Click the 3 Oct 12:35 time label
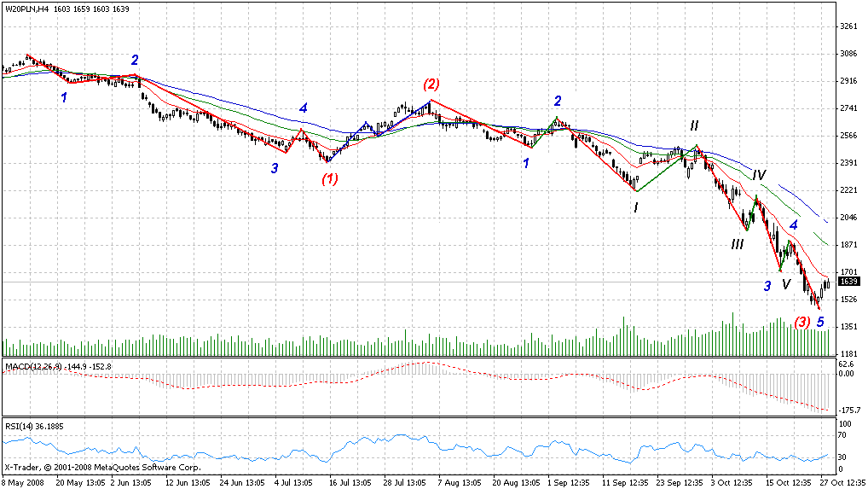The height and width of the screenshot is (489, 868). pyautogui.click(x=733, y=482)
